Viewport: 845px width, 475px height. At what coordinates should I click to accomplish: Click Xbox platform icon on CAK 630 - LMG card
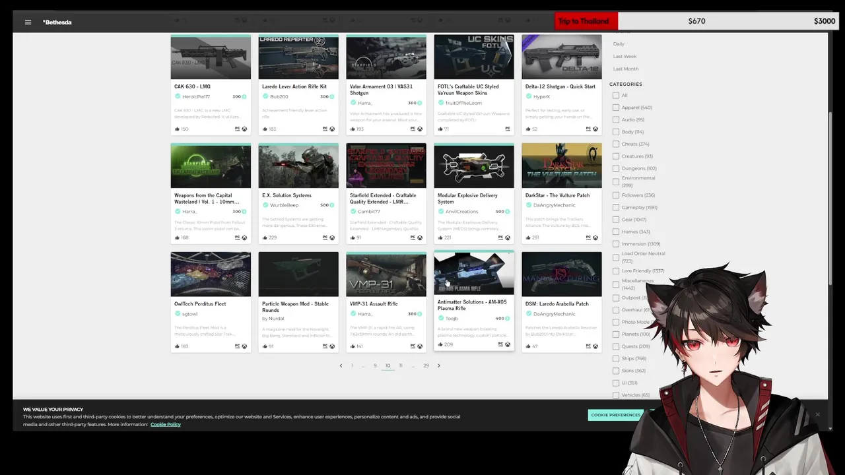coord(244,129)
